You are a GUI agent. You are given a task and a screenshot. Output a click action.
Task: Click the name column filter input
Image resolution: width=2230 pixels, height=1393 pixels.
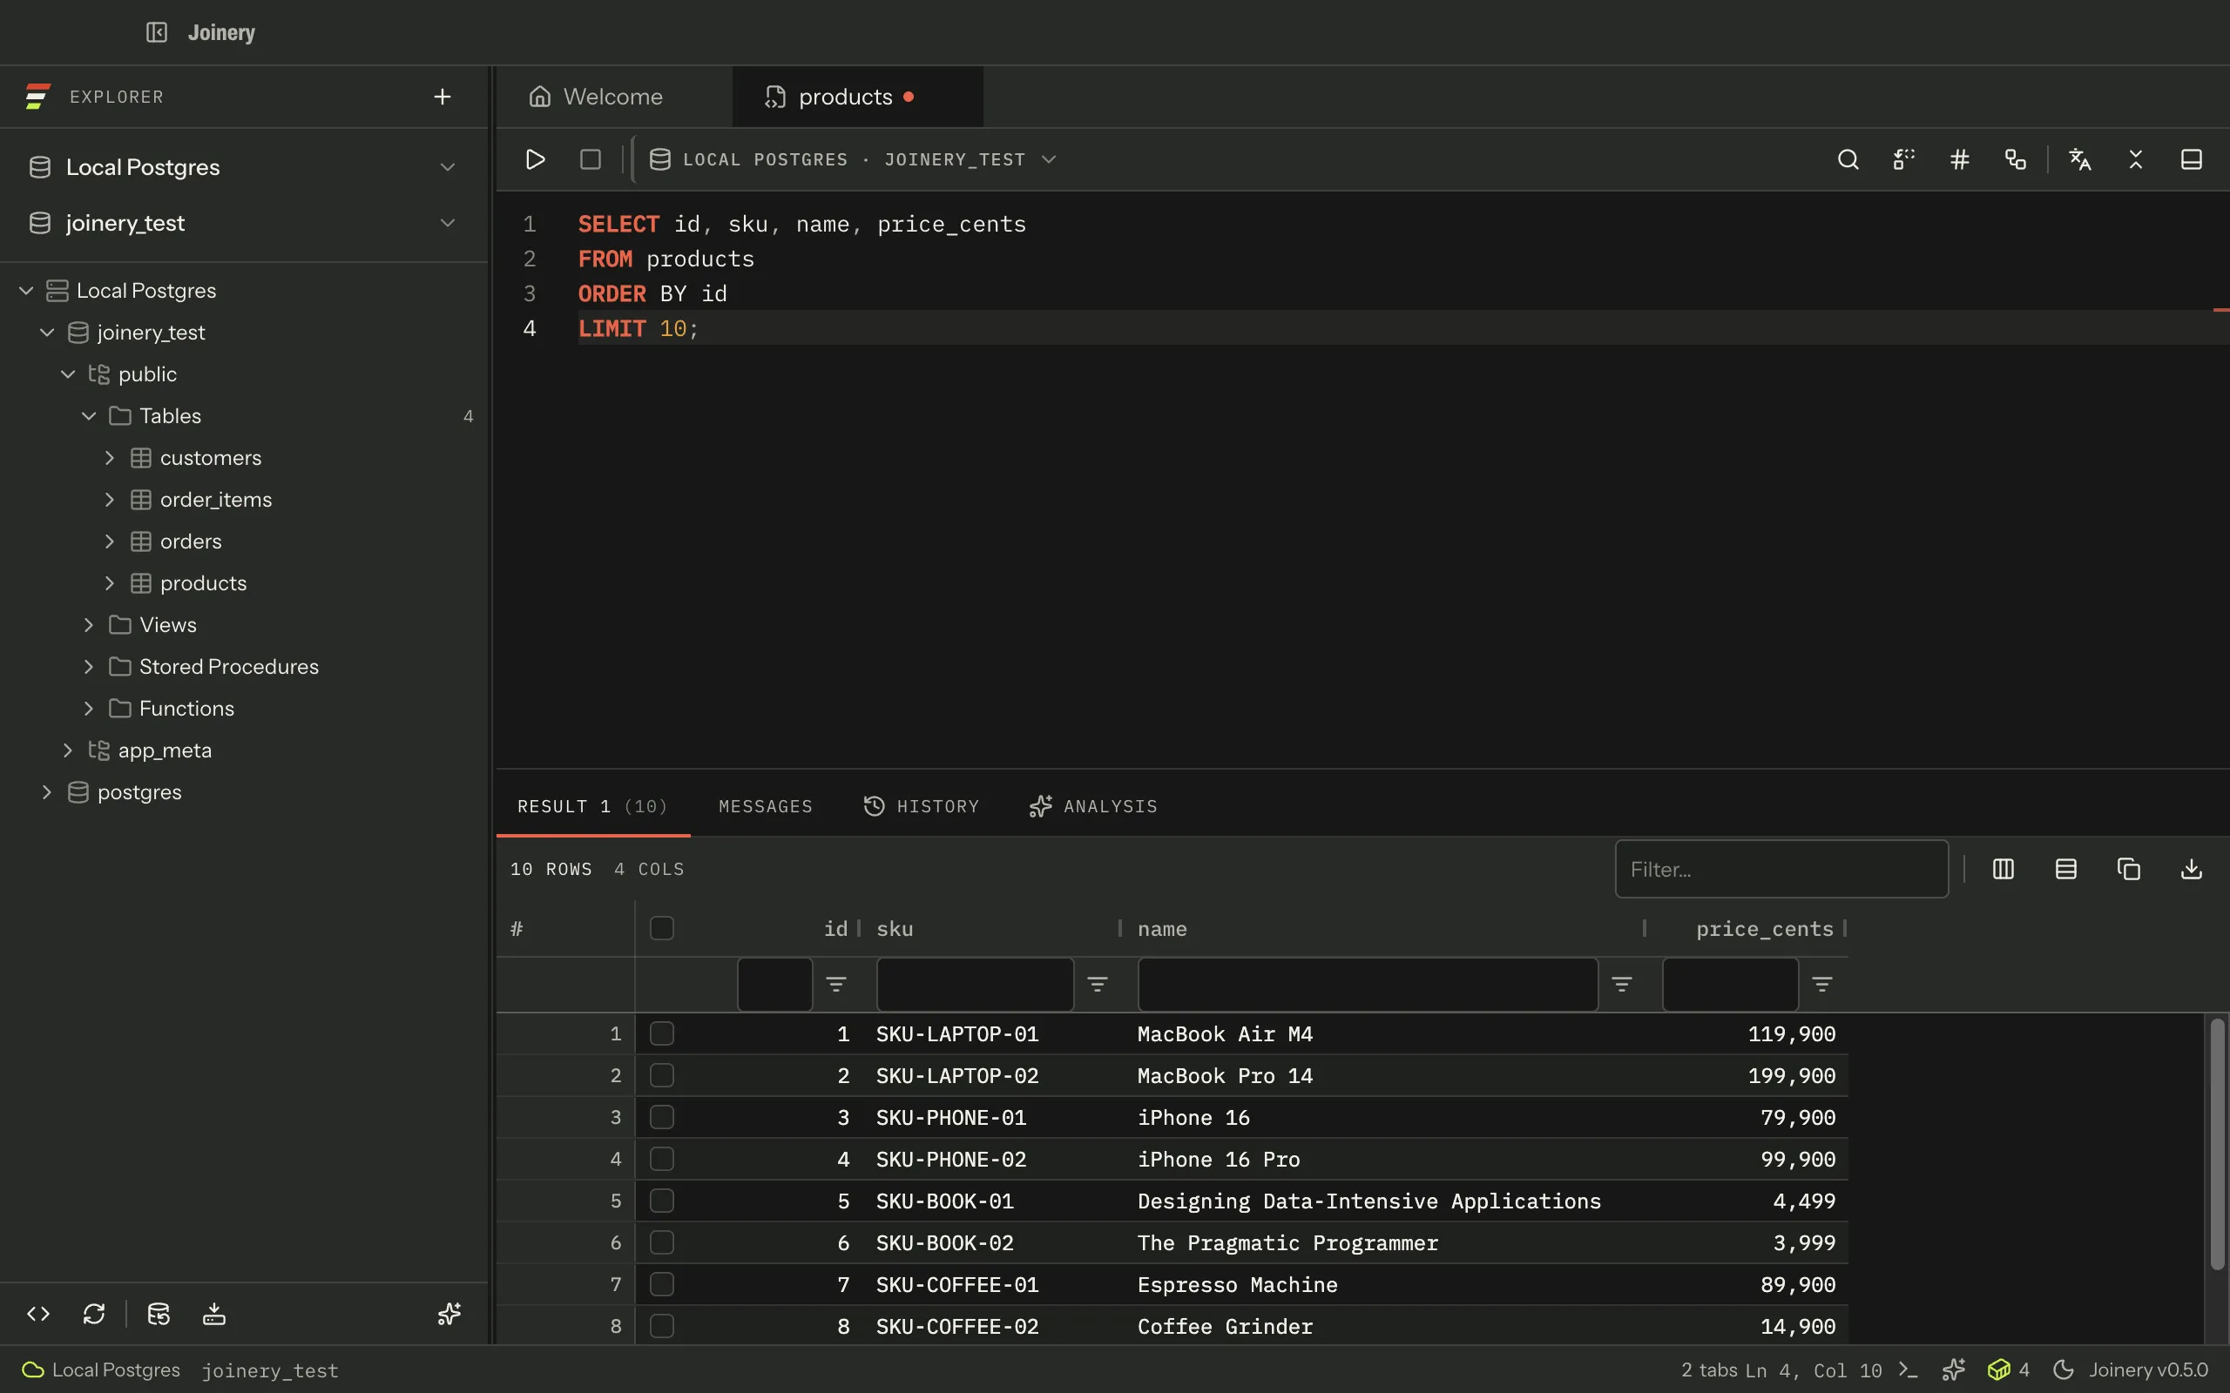click(1368, 984)
